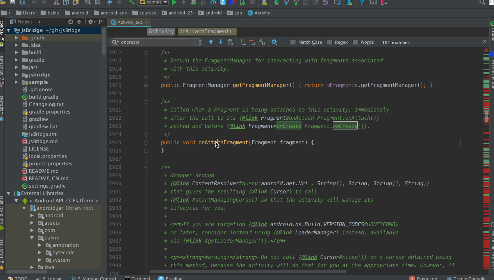Click the Undo purple arrow icon
This screenshot has height=280, width=494.
[x=325, y=2]
